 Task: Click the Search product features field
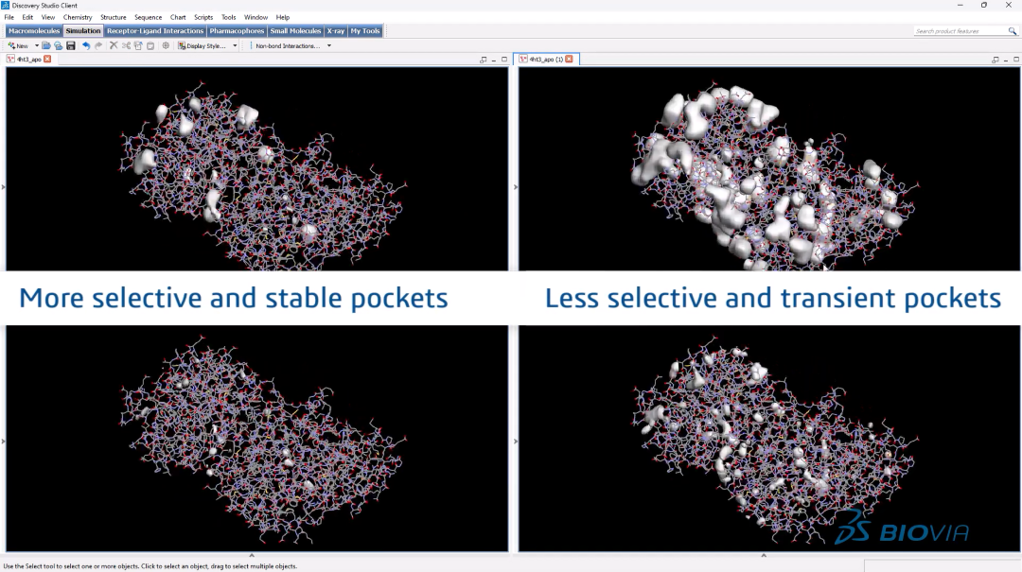pyautogui.click(x=960, y=30)
